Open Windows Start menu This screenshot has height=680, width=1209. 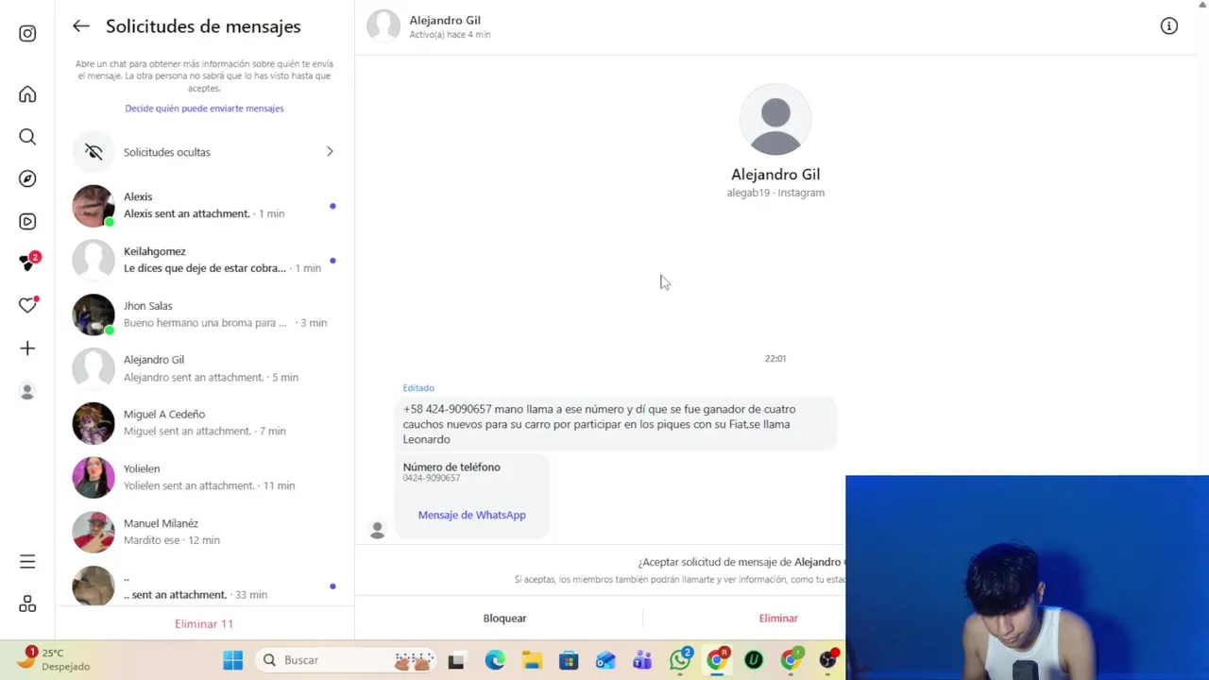(x=233, y=660)
